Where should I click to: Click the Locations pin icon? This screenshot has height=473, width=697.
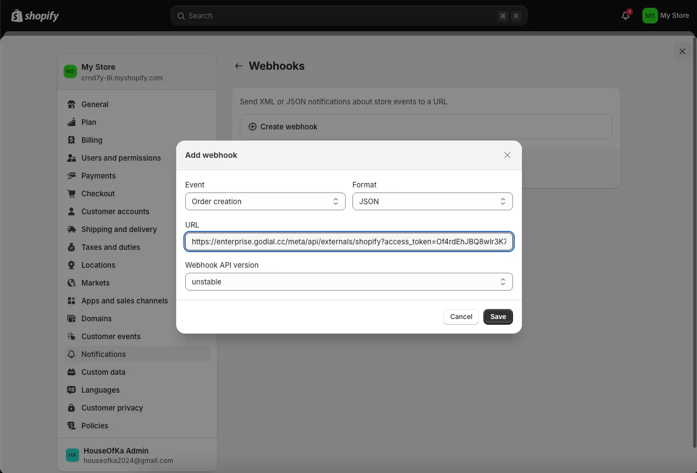[x=71, y=265]
